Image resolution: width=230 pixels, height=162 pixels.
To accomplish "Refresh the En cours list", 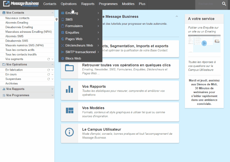I will (49, 74).
